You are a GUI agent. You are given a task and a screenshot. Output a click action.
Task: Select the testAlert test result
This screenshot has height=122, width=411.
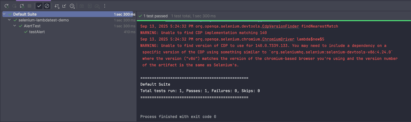coord(37,32)
